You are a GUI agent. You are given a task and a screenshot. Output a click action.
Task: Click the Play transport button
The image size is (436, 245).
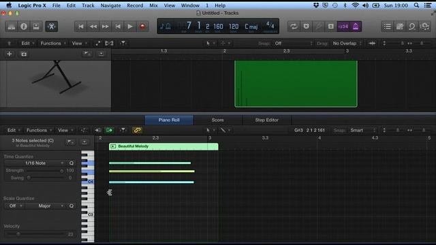click(x=130, y=27)
